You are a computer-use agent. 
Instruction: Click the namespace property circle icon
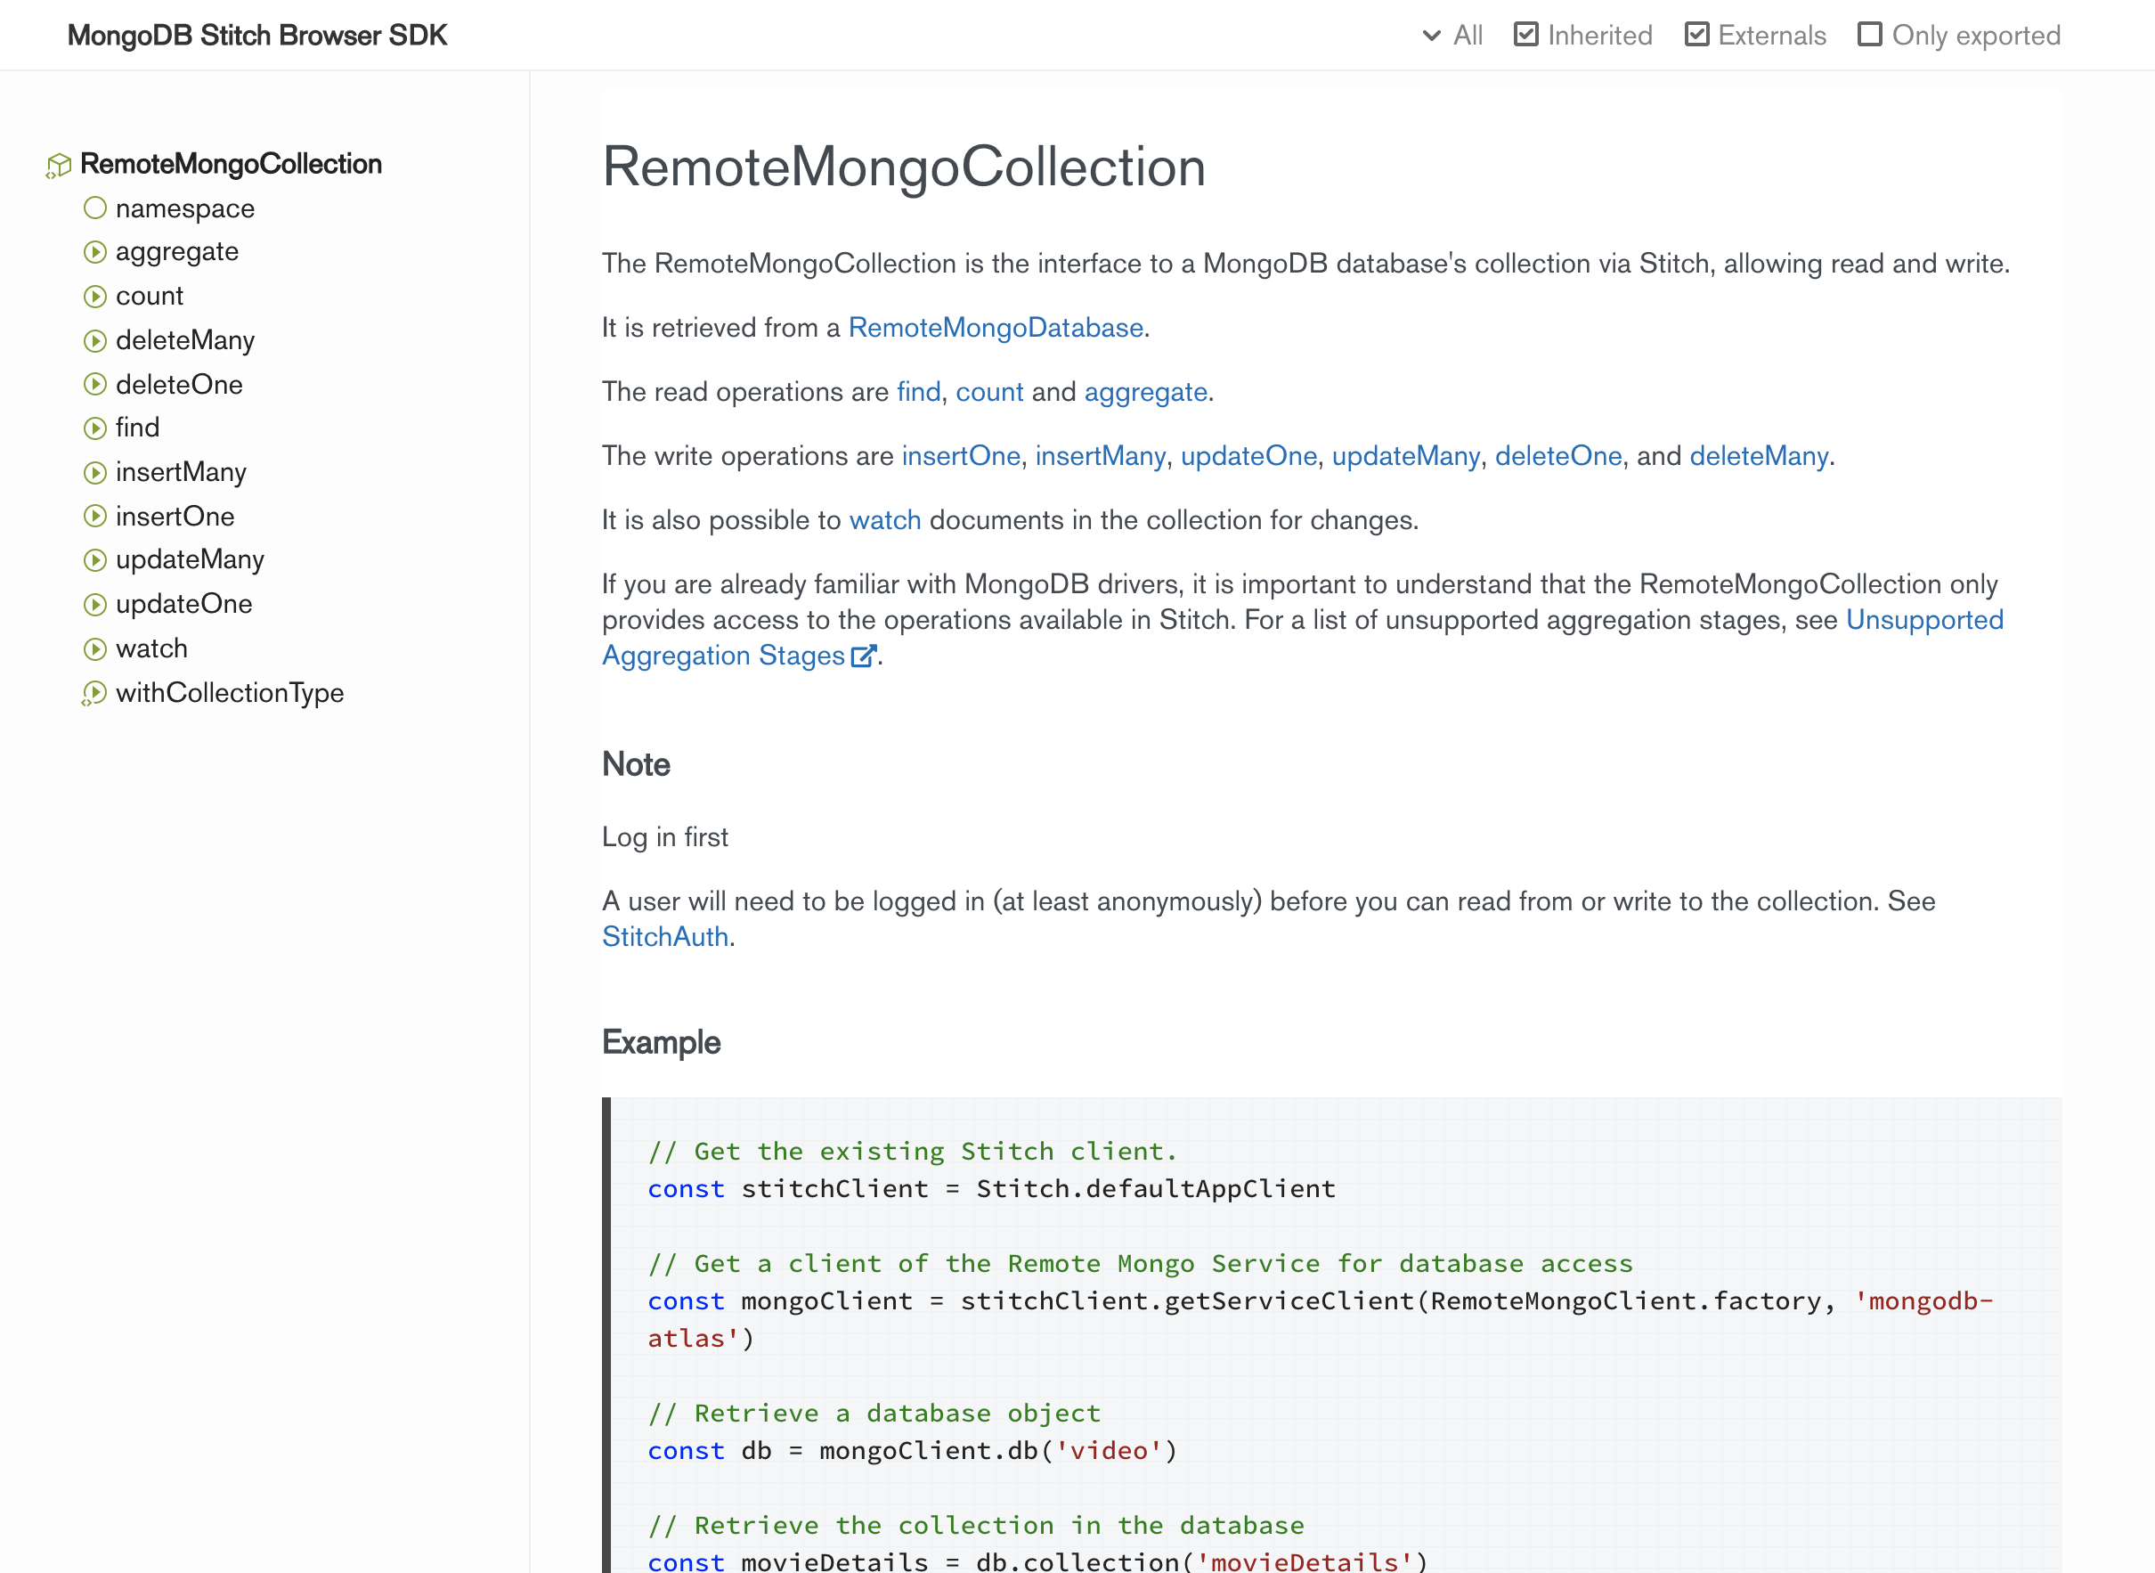click(x=94, y=208)
